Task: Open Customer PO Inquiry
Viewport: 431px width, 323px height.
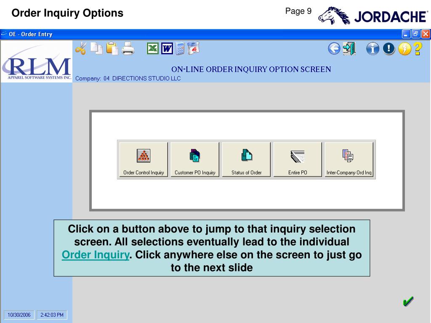Action: click(195, 159)
